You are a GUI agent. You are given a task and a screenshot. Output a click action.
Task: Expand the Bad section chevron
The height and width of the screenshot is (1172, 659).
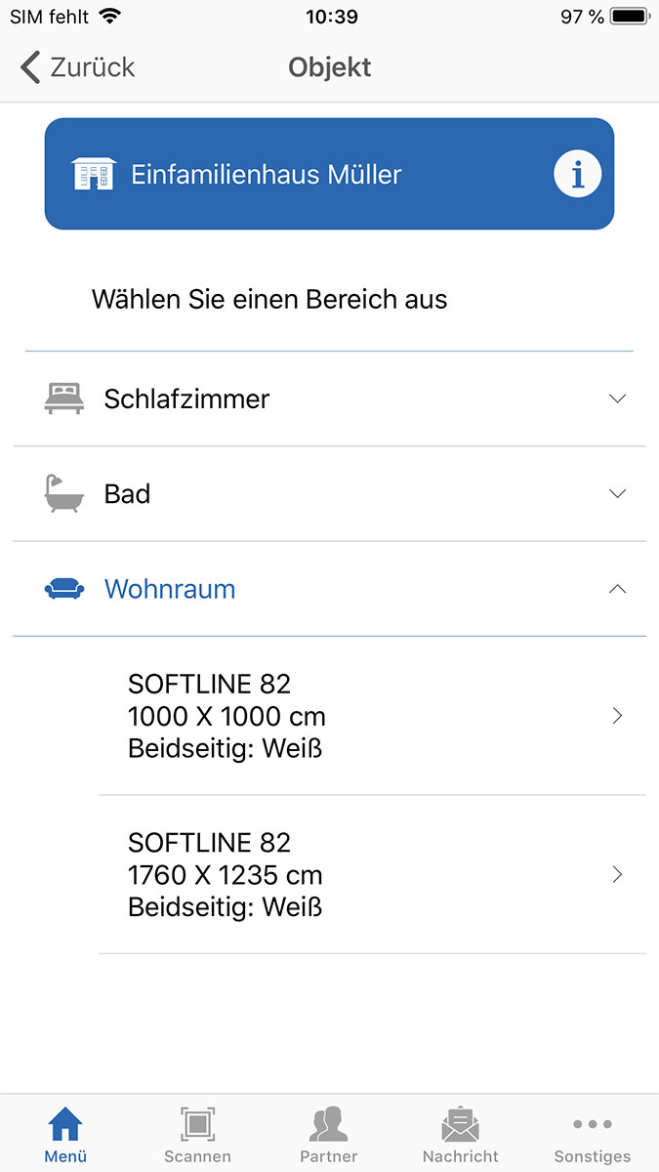coord(617,493)
